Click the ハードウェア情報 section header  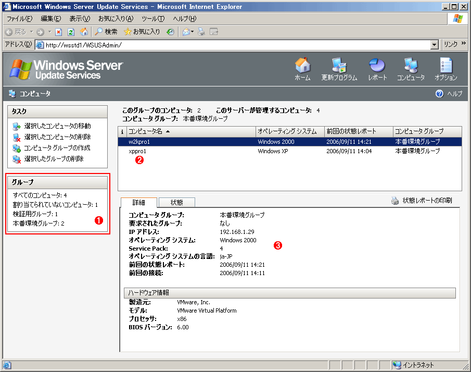pos(289,293)
